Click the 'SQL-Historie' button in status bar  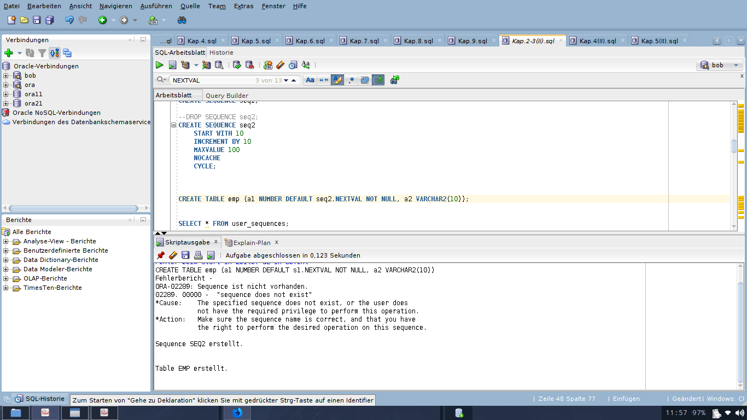(39, 399)
